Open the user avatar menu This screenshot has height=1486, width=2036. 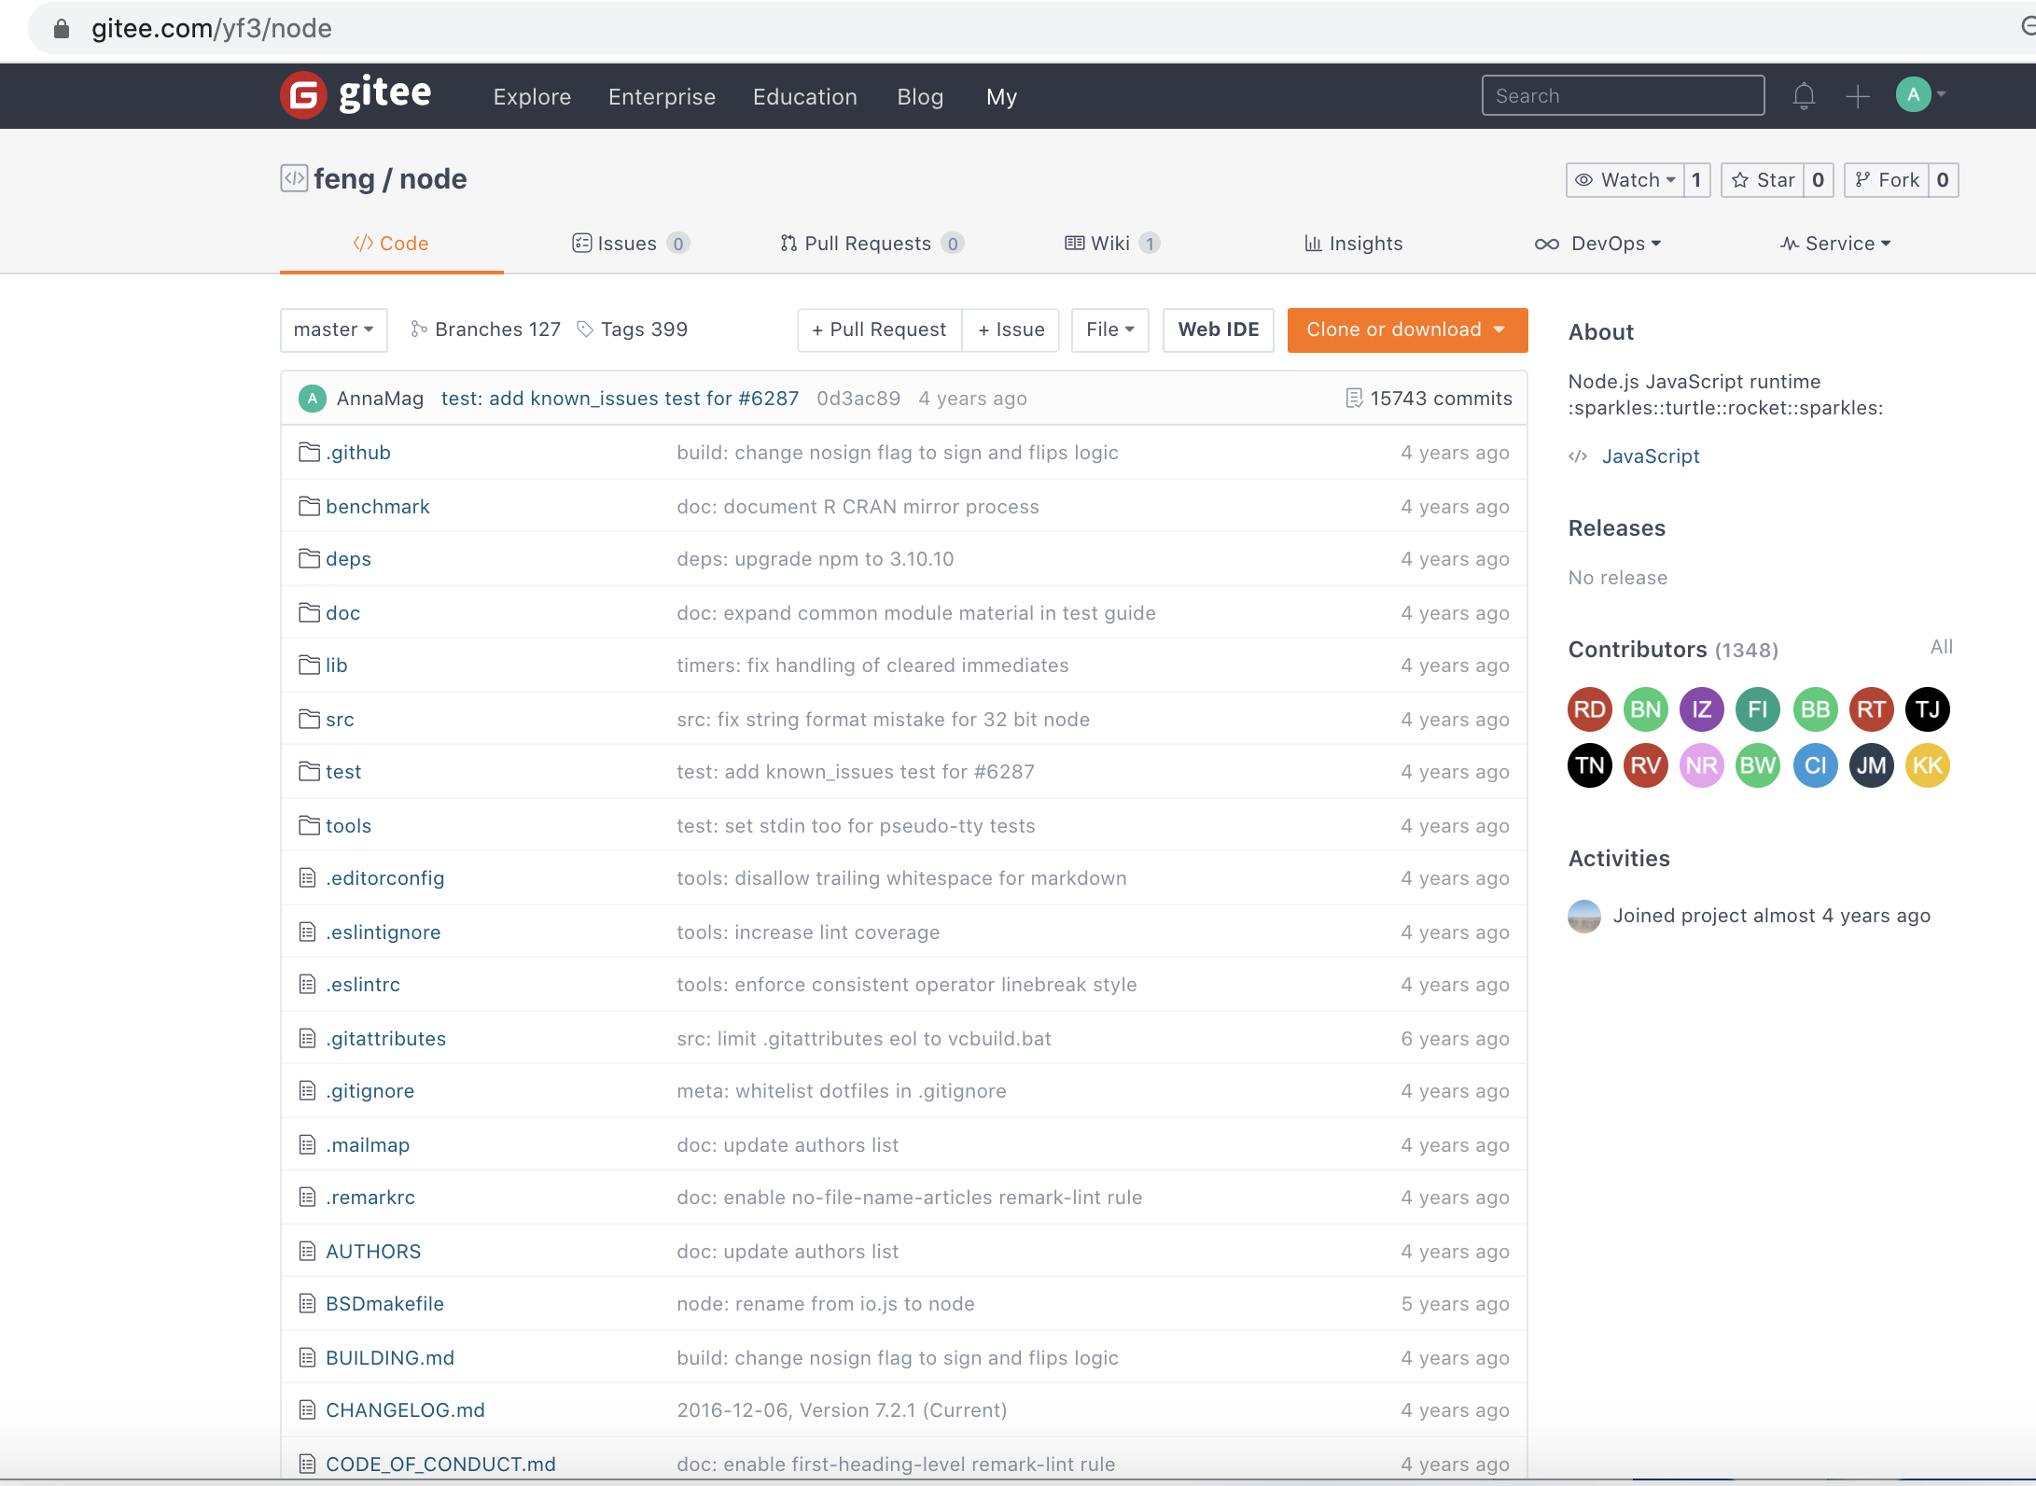pyautogui.click(x=1914, y=94)
